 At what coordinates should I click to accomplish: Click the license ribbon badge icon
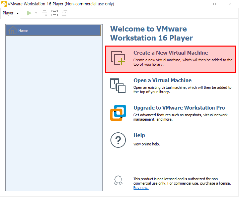coord(118,180)
